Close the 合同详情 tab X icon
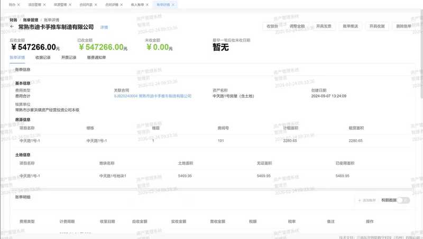Image resolution: width=423 pixels, height=239 pixels. click(x=123, y=4)
